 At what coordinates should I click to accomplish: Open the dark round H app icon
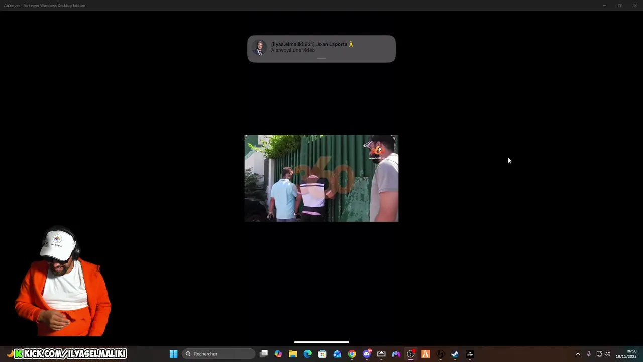pos(441,354)
